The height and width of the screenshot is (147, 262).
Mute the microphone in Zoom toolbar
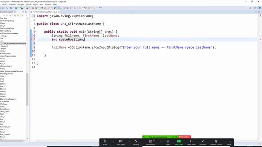pyautogui.click(x=105, y=142)
